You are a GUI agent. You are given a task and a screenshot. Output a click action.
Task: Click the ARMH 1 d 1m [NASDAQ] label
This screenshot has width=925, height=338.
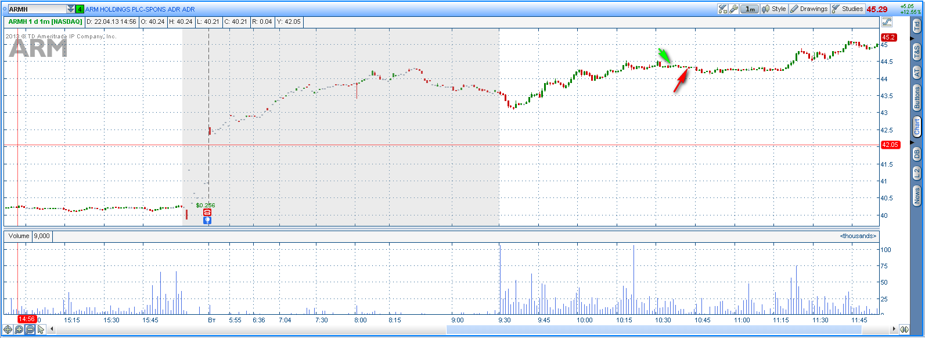pyautogui.click(x=45, y=21)
